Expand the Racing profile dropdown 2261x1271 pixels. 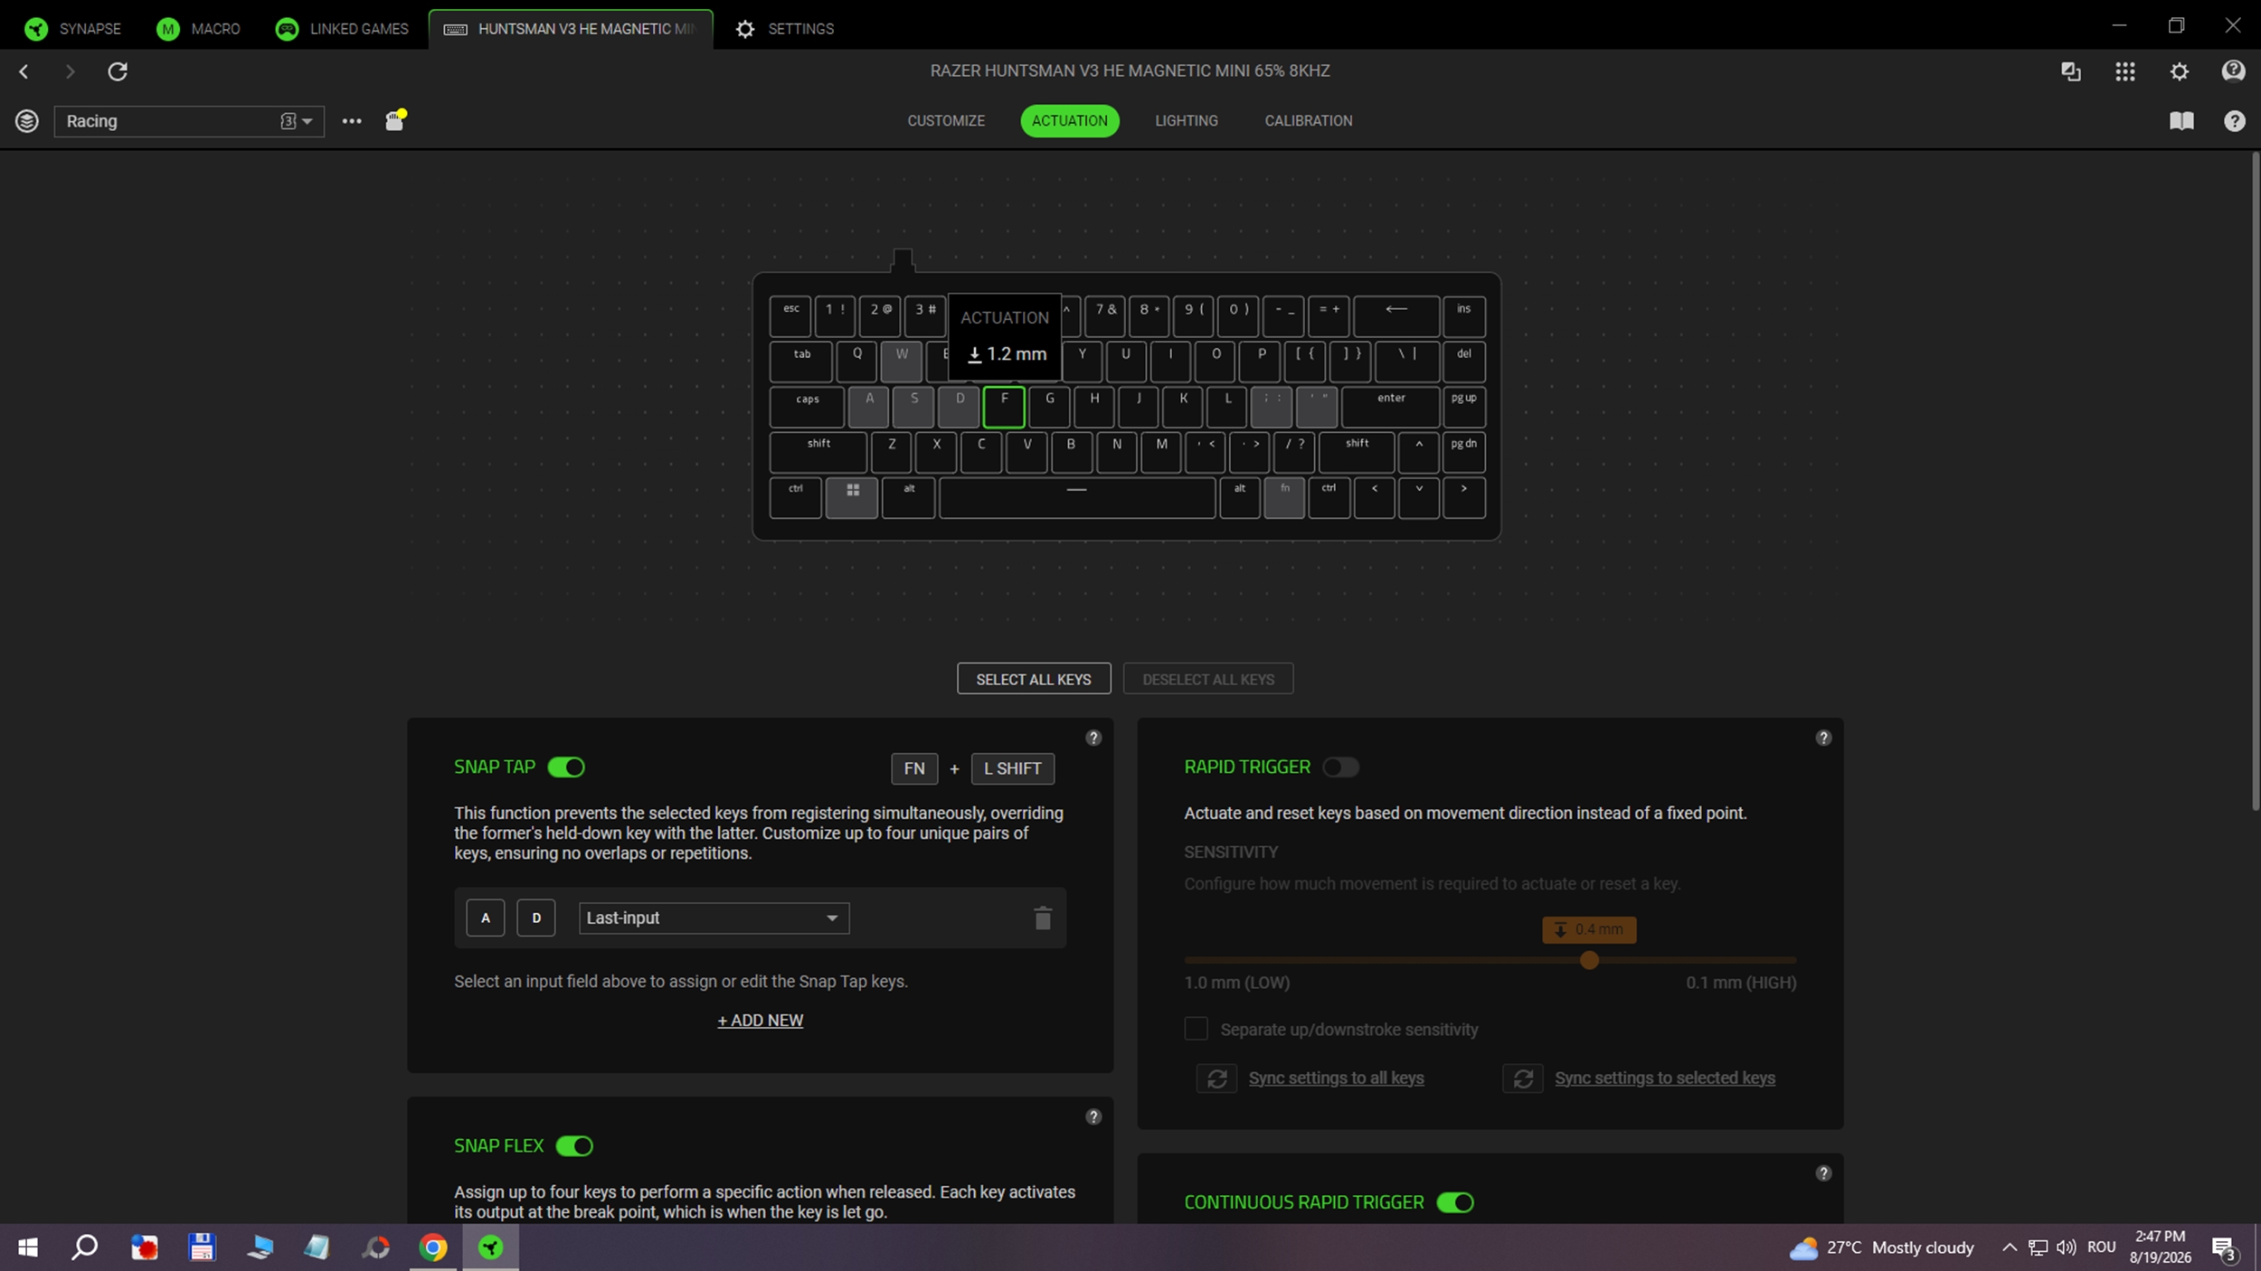(x=189, y=121)
